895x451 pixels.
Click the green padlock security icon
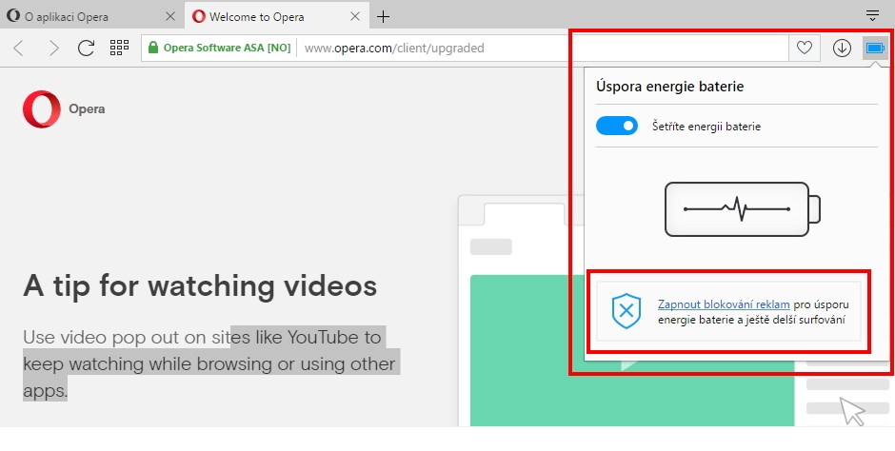[x=152, y=48]
